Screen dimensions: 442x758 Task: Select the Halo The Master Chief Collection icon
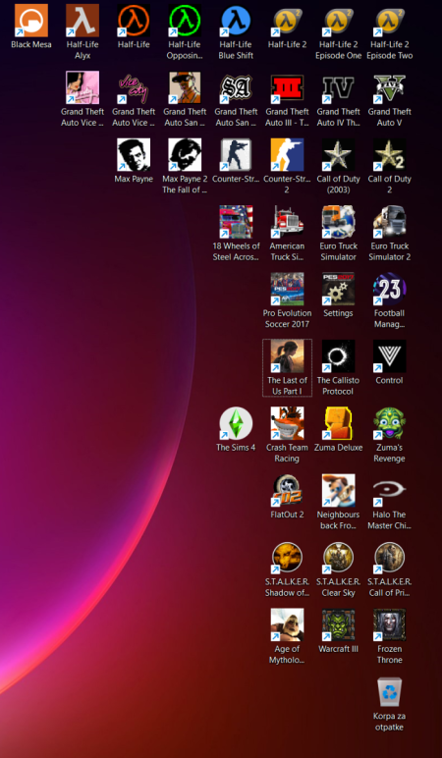pyautogui.click(x=390, y=491)
